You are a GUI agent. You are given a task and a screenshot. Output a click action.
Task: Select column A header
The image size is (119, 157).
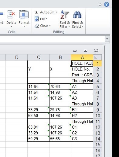click(82, 57)
